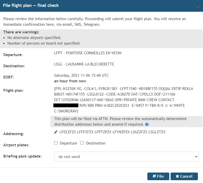
Task: Click the 'No alternate airports specified' warning
Action: [x=34, y=38]
